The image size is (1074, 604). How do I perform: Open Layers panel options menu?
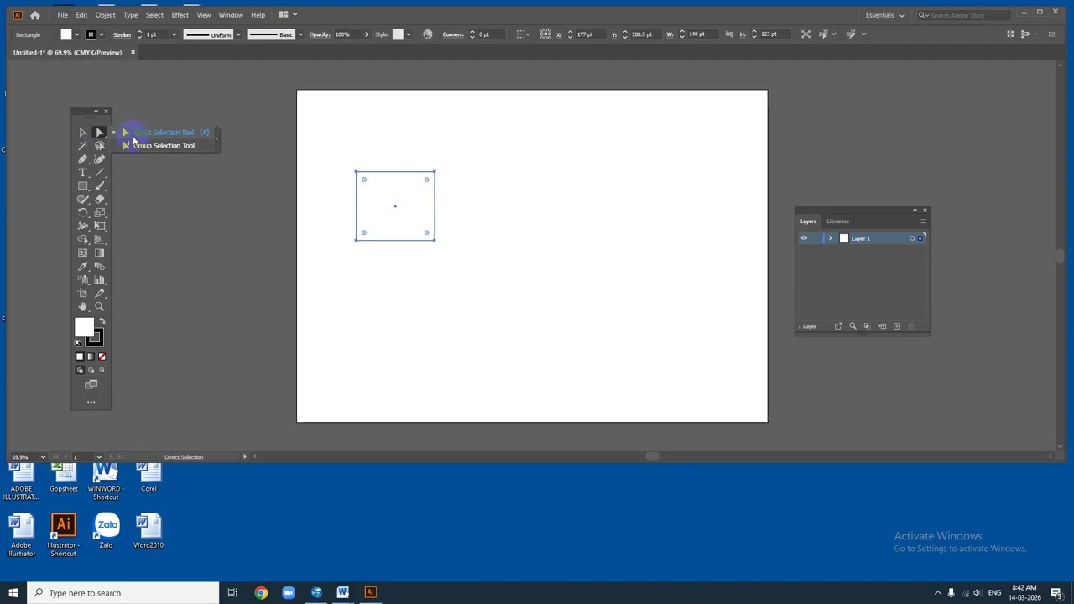923,221
